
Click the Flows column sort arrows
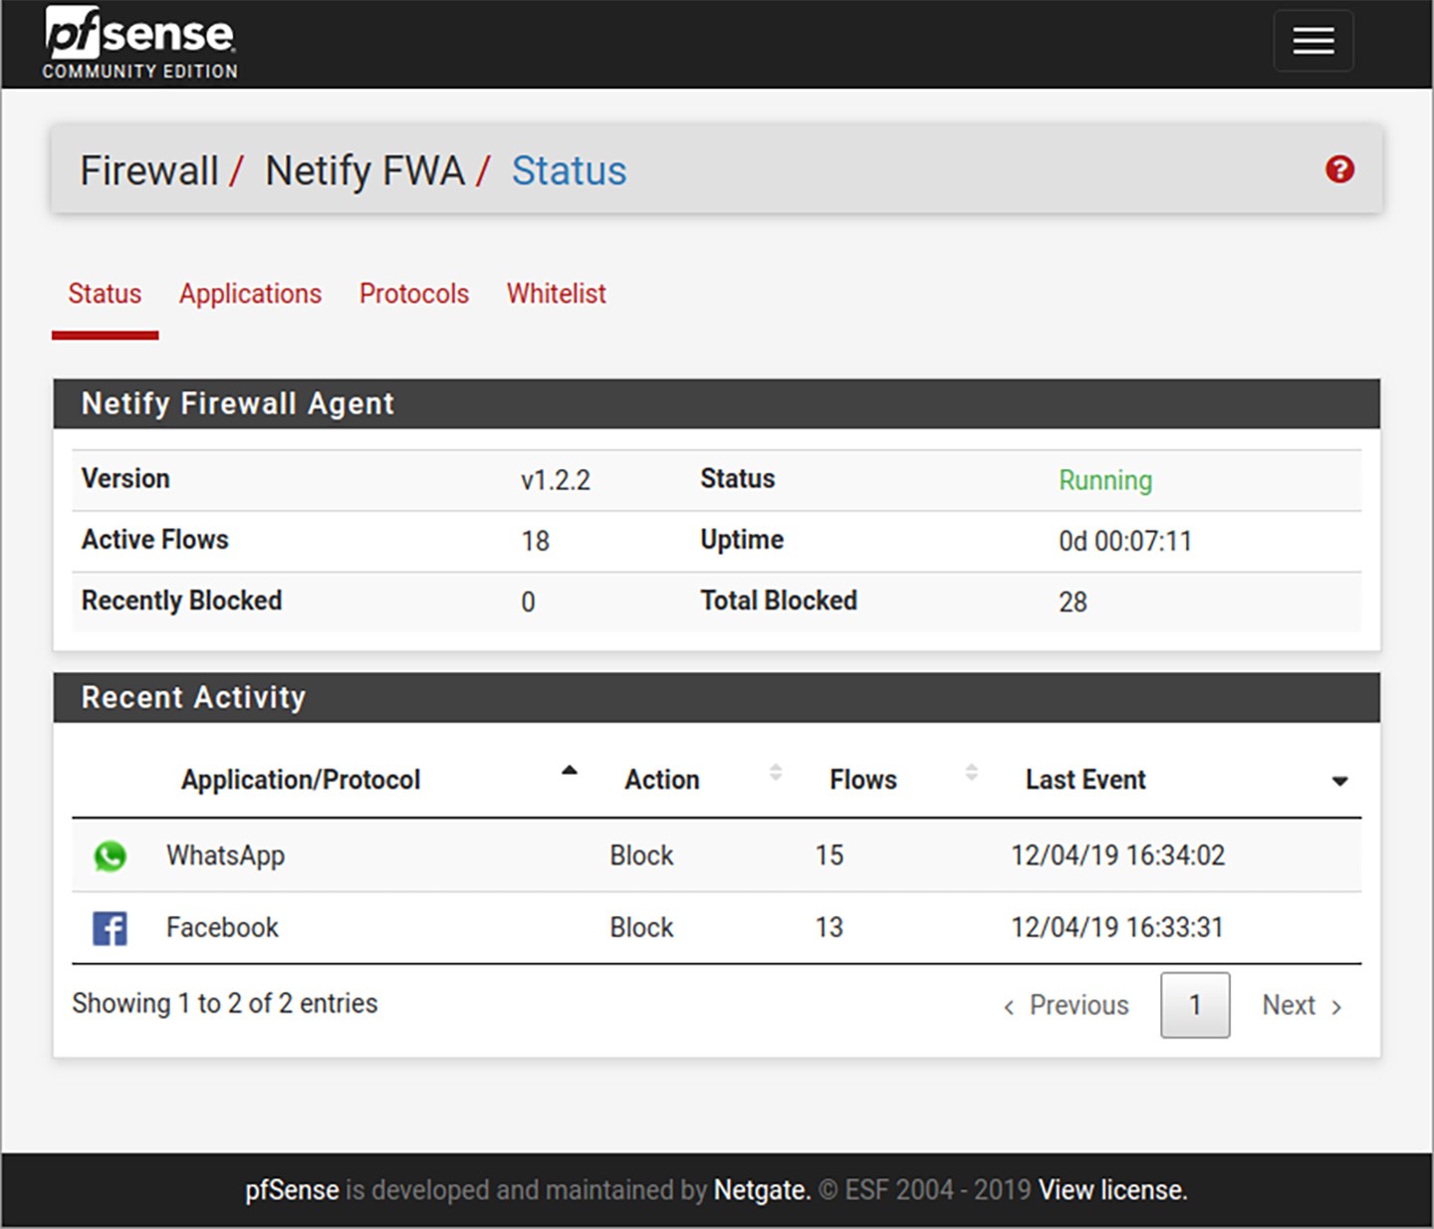(971, 772)
